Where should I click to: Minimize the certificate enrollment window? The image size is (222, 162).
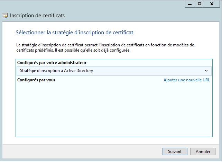coord(189,4)
